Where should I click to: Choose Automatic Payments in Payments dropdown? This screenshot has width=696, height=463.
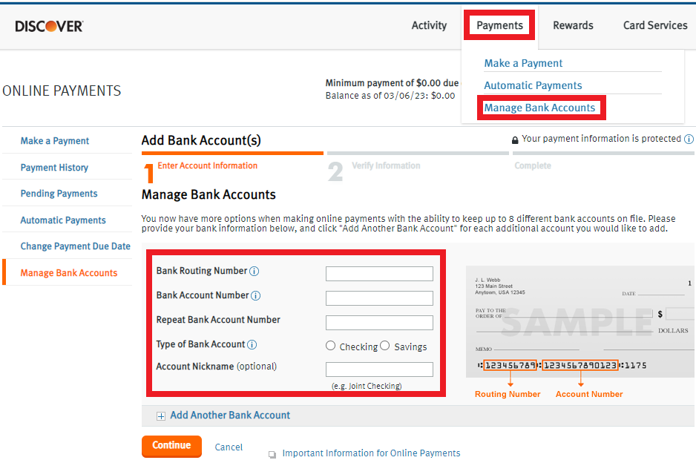533,85
